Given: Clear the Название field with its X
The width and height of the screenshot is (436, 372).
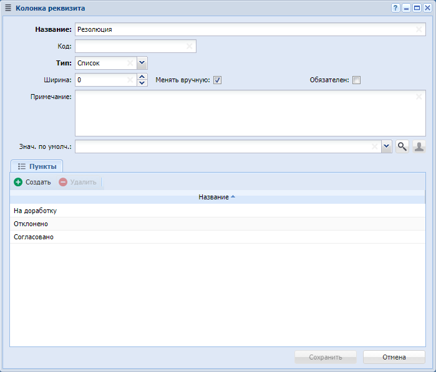Looking at the screenshot, I should (419, 29).
